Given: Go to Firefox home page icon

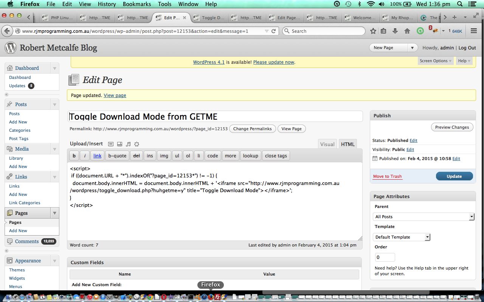Looking at the screenshot, I should tap(407, 31).
